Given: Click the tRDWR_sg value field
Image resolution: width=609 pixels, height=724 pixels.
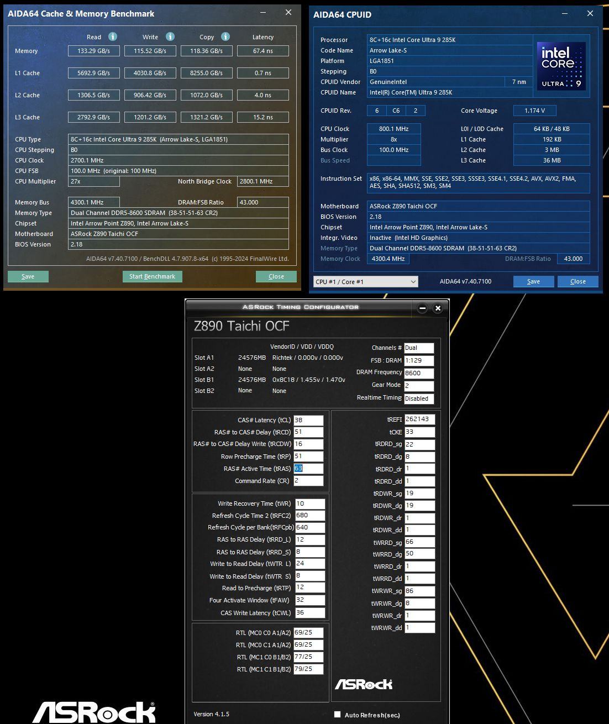Looking at the screenshot, I should click(x=419, y=494).
